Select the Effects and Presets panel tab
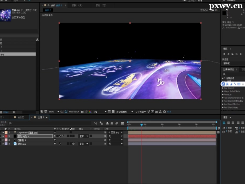The image size is (245, 184). (x=228, y=69)
